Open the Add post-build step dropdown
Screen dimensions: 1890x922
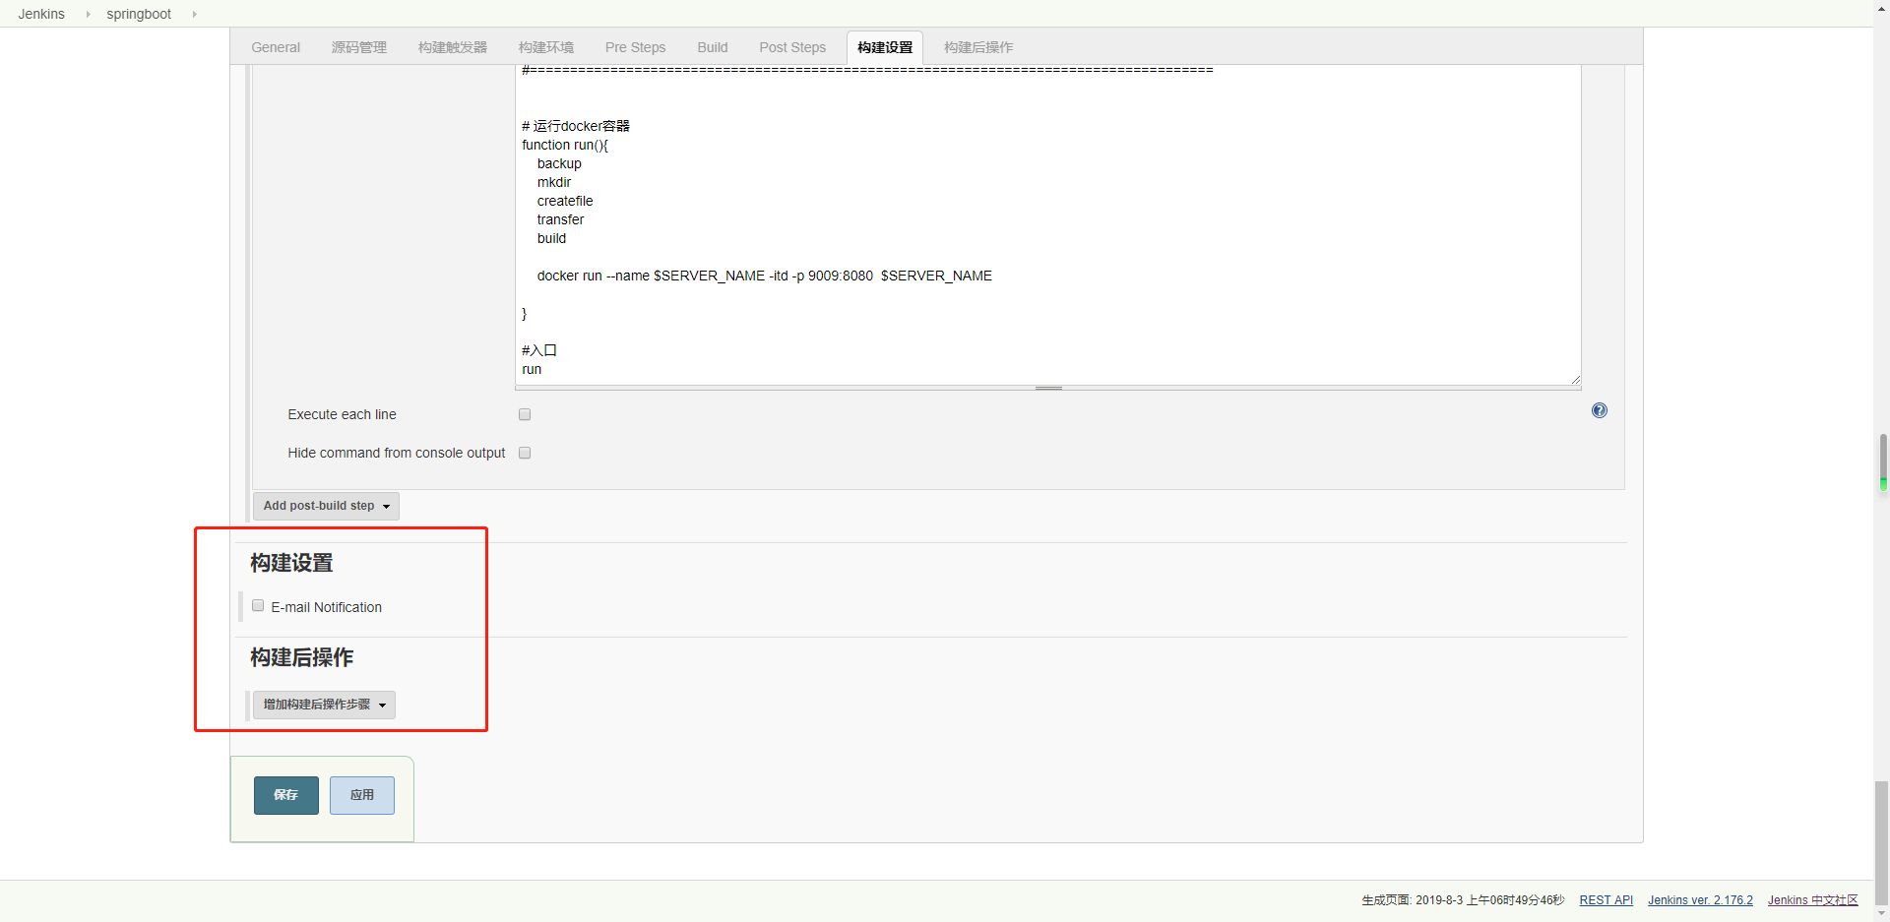(x=326, y=506)
